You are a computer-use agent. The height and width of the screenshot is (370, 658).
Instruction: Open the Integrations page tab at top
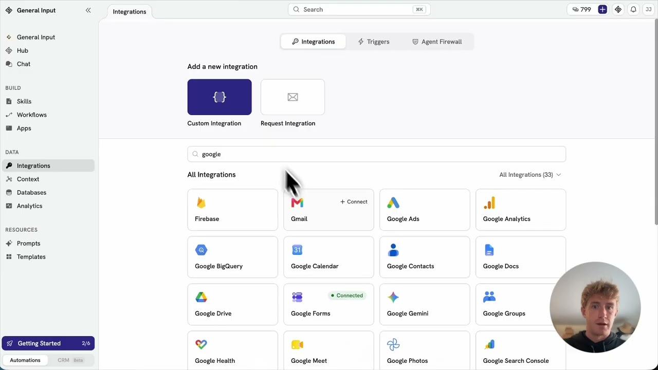(x=130, y=12)
